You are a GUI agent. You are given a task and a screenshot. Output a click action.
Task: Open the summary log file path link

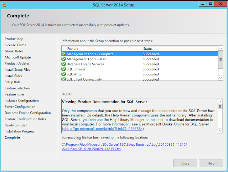coord(125,147)
